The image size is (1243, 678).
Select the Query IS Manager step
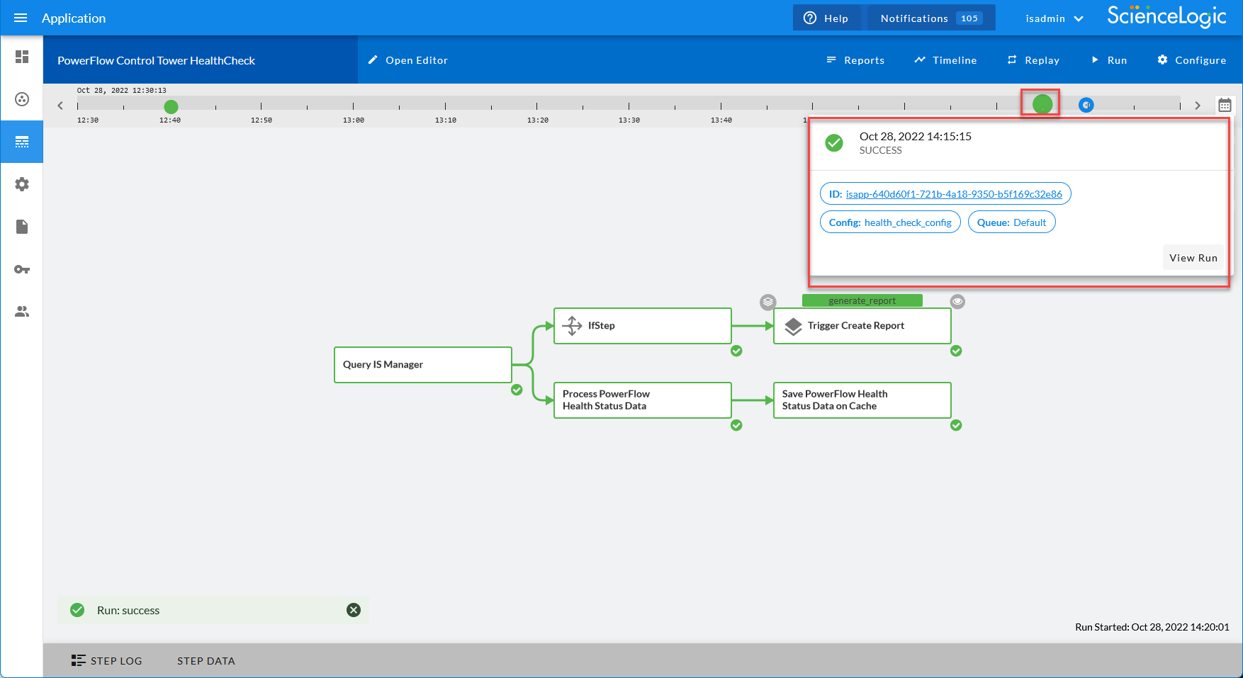tap(422, 365)
